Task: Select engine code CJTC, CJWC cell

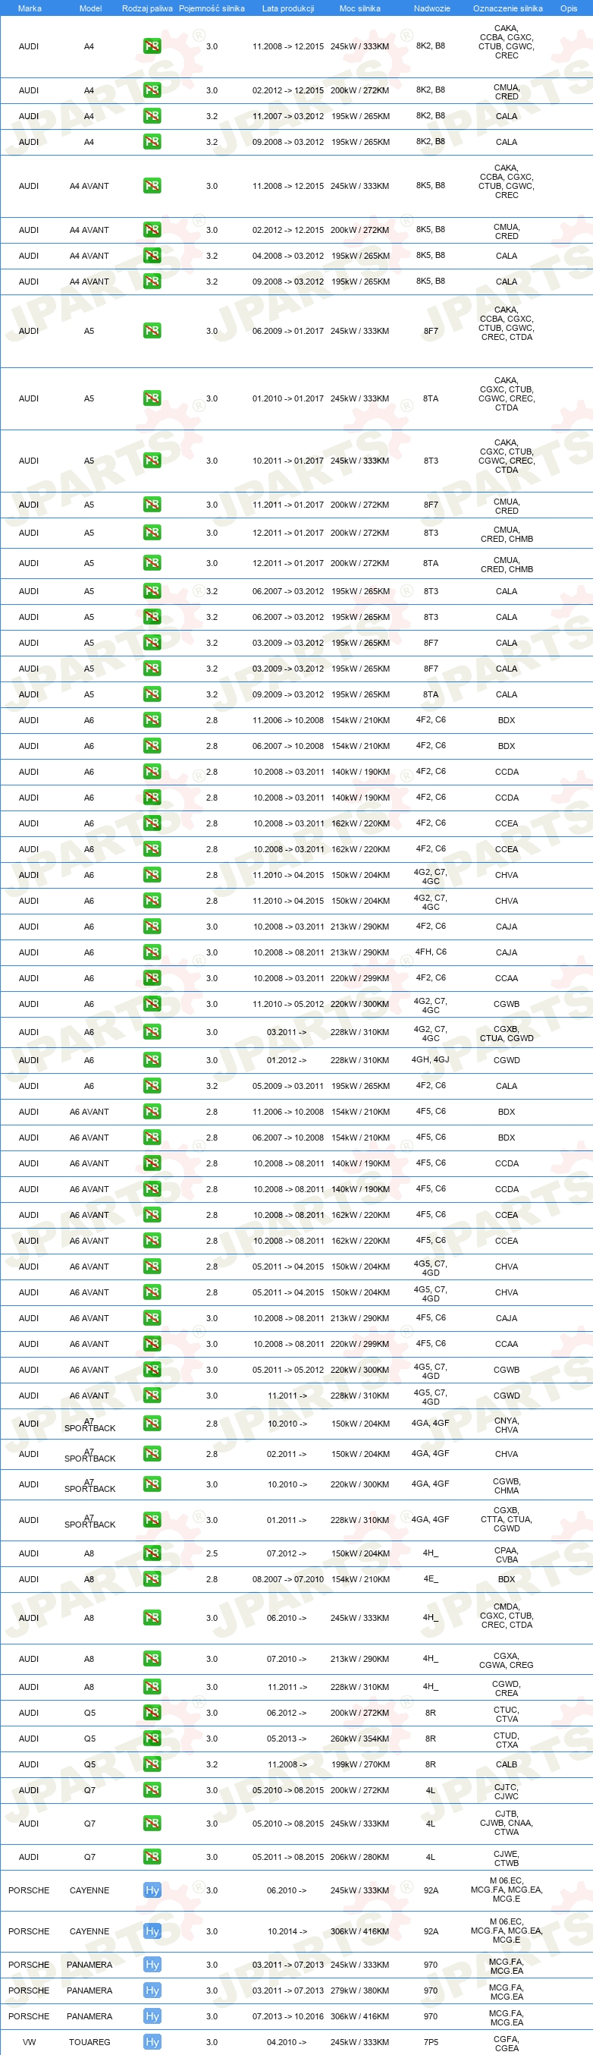Action: [506, 1790]
